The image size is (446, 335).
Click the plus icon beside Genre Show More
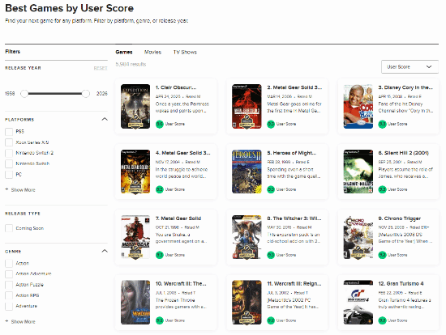[x=6, y=321]
